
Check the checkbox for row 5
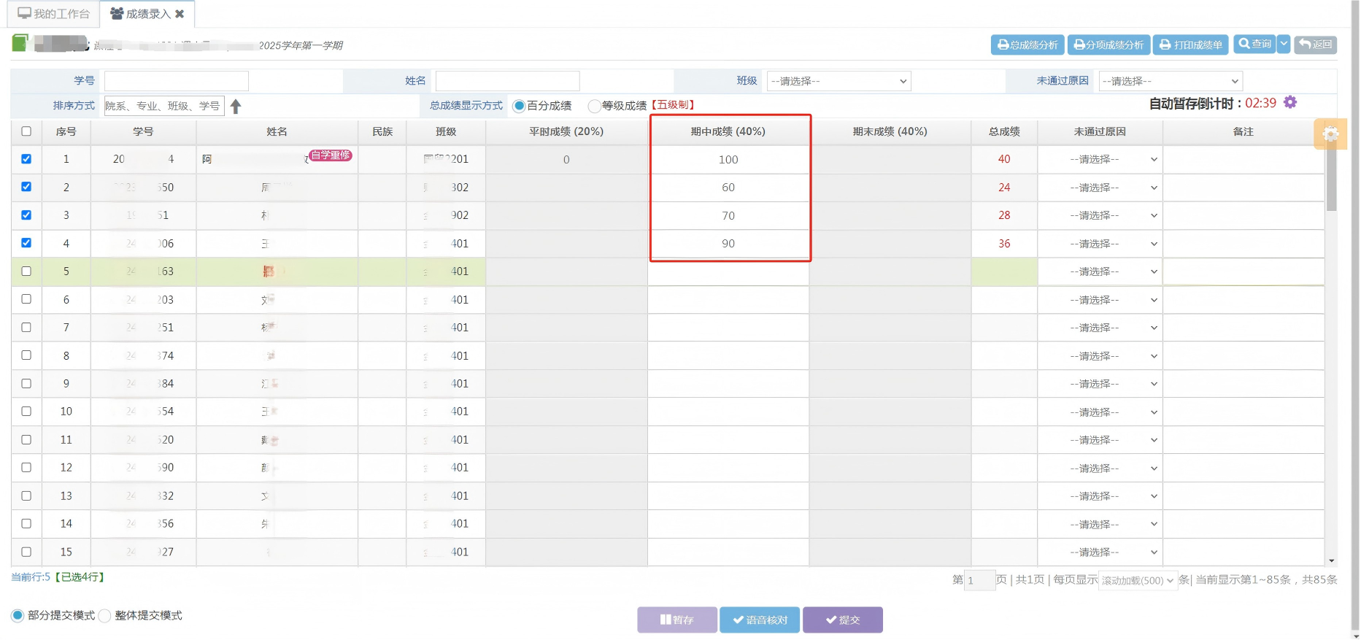pyautogui.click(x=26, y=271)
